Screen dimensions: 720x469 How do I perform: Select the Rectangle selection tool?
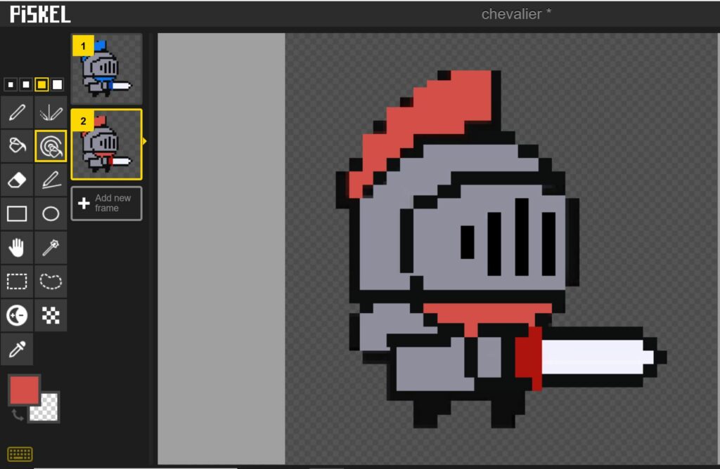17,282
